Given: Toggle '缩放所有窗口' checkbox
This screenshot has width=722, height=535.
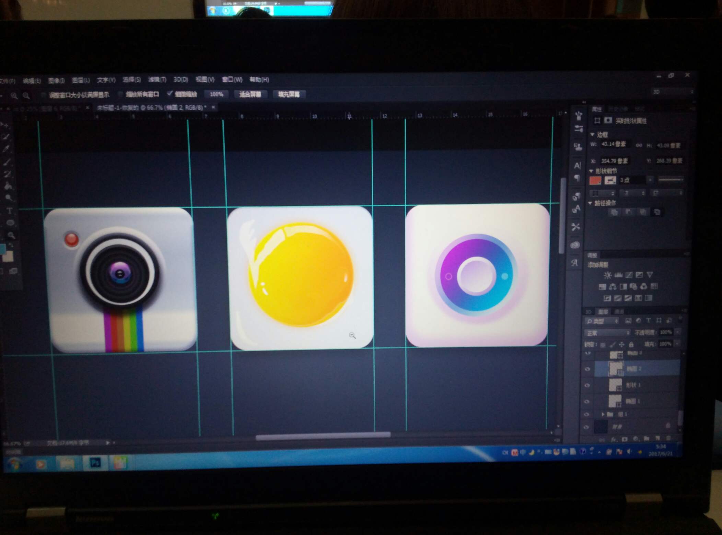Looking at the screenshot, I should pyautogui.click(x=120, y=94).
